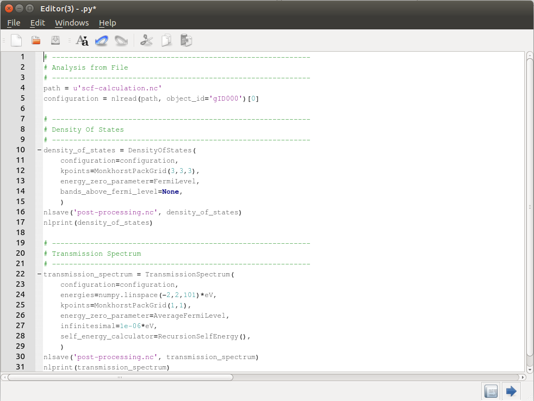The width and height of the screenshot is (534, 401).
Task: Open the Edit menu
Action: pos(38,23)
